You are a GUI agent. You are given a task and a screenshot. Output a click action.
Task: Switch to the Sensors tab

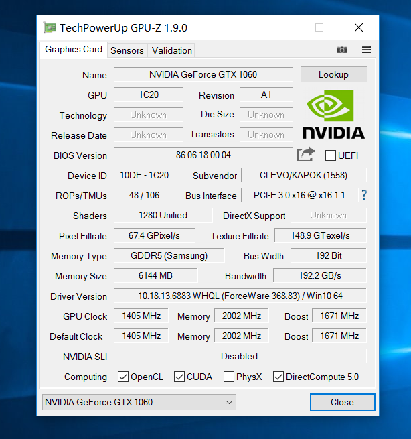(127, 50)
